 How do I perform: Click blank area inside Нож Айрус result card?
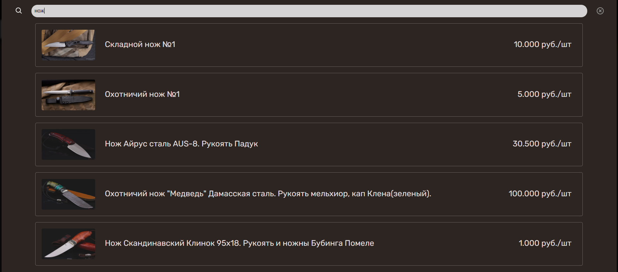pos(368,144)
